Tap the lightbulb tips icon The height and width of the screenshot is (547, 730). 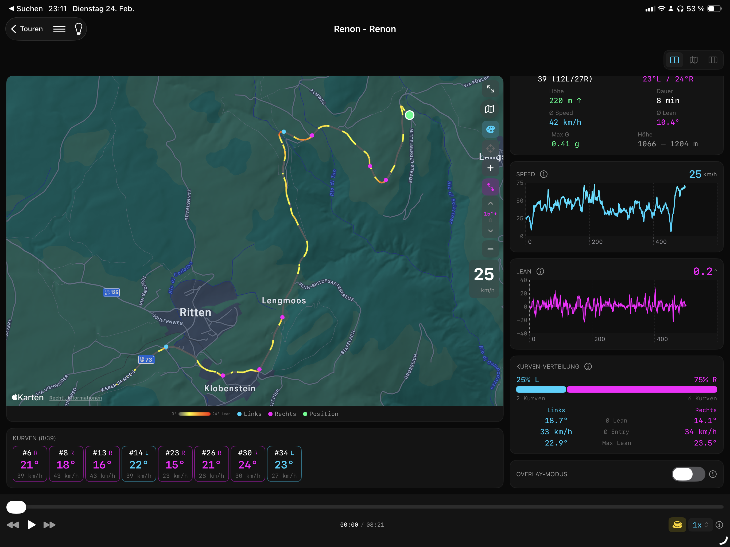click(79, 29)
